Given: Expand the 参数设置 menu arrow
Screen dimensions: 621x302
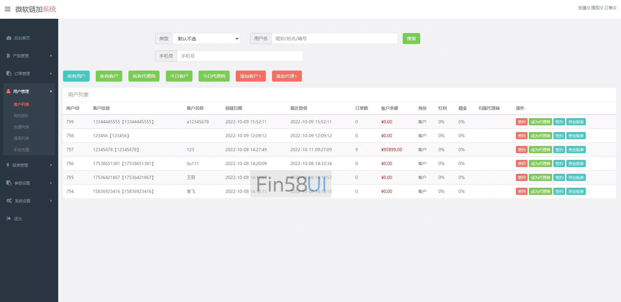Looking at the screenshot, I should [x=51, y=183].
